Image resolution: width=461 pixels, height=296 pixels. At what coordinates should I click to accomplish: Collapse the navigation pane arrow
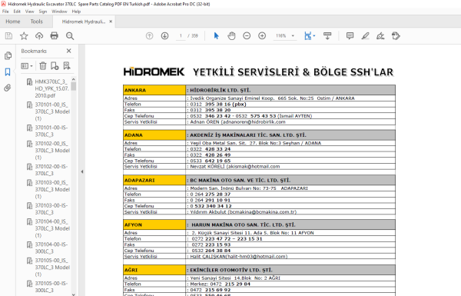click(82, 171)
